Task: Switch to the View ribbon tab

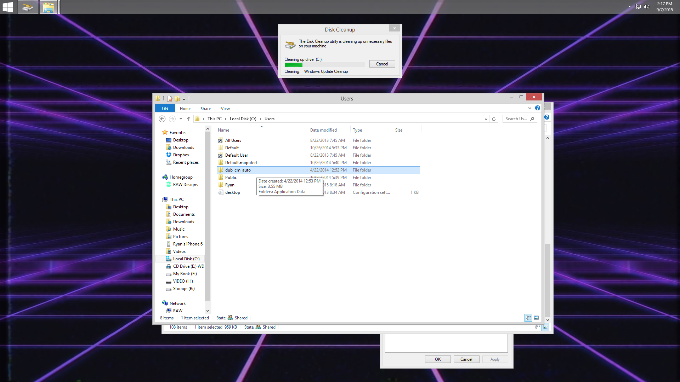Action: [x=225, y=109]
